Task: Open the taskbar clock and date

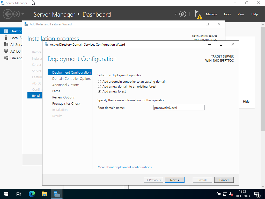Action: [x=243, y=194]
